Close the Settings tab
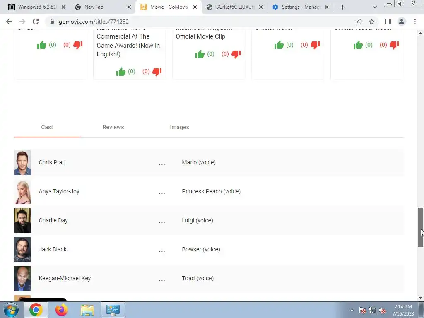424x318 pixels. [x=327, y=7]
